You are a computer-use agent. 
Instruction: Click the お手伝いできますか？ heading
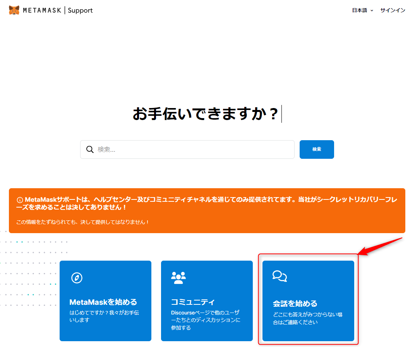(206, 114)
